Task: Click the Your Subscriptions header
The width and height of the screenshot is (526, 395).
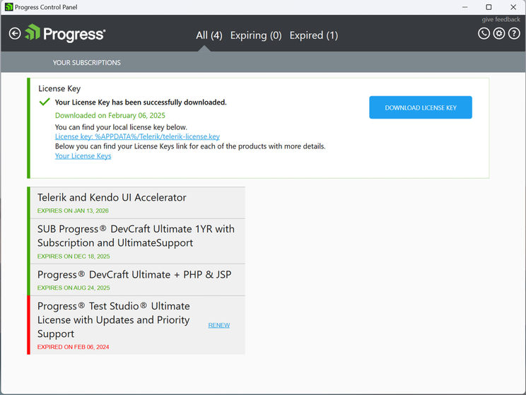Action: 86,63
